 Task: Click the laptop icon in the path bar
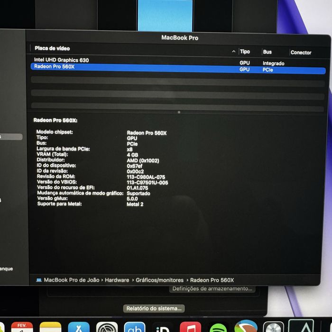[x=39, y=280]
